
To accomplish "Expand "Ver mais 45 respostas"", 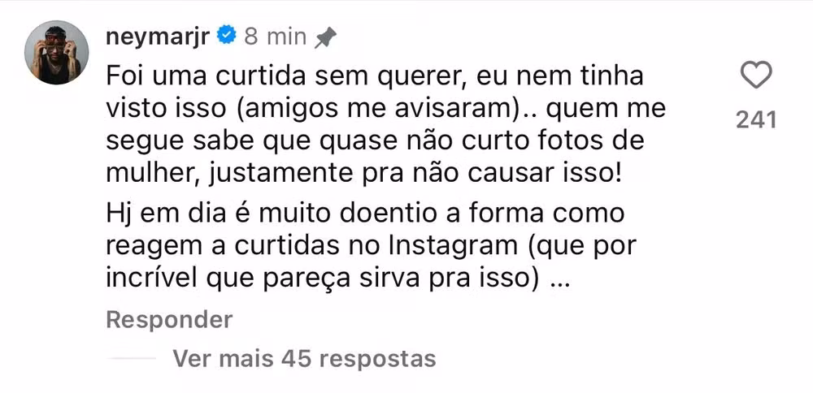I will [305, 358].
